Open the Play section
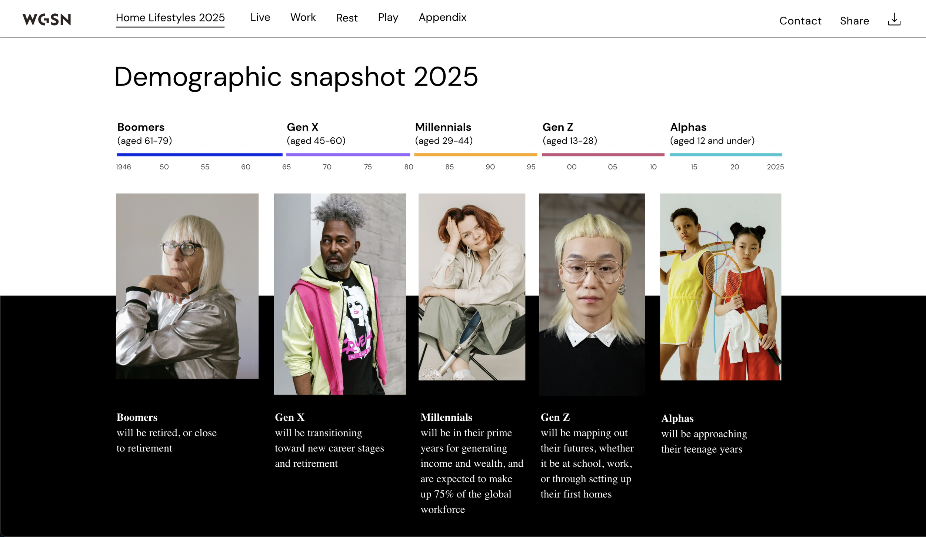The width and height of the screenshot is (926, 537). pos(388,17)
